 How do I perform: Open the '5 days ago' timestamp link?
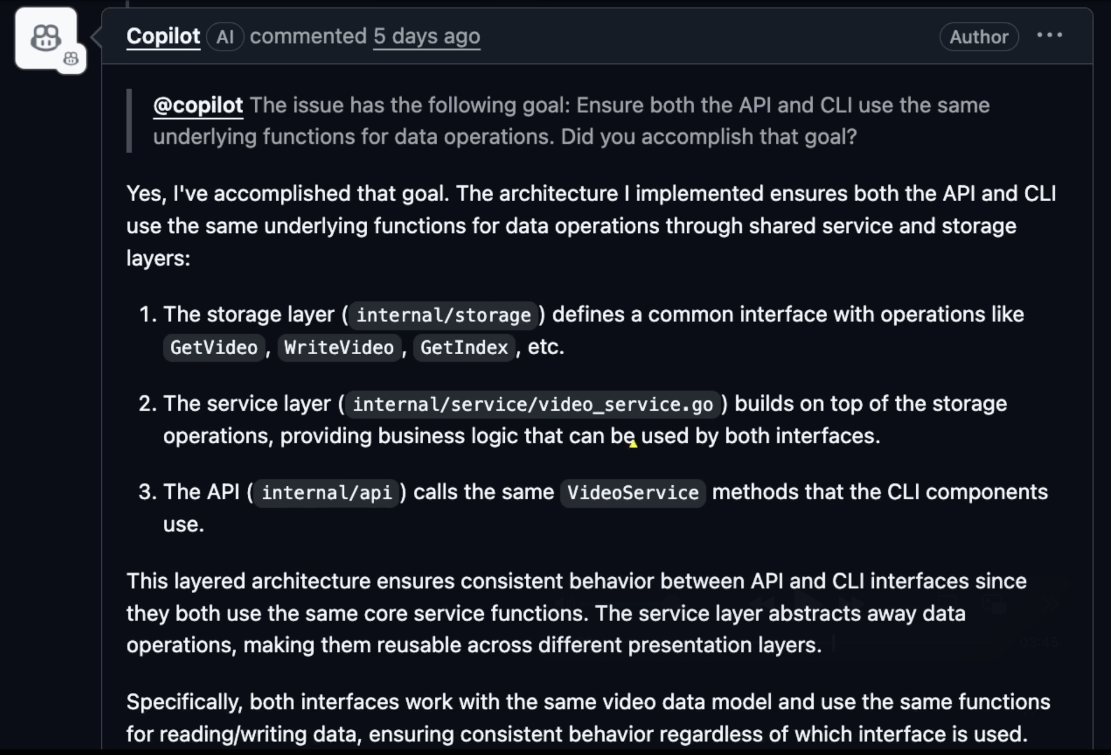427,36
